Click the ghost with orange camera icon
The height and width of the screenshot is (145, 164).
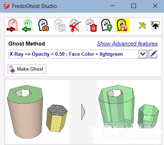[x=43, y=25]
